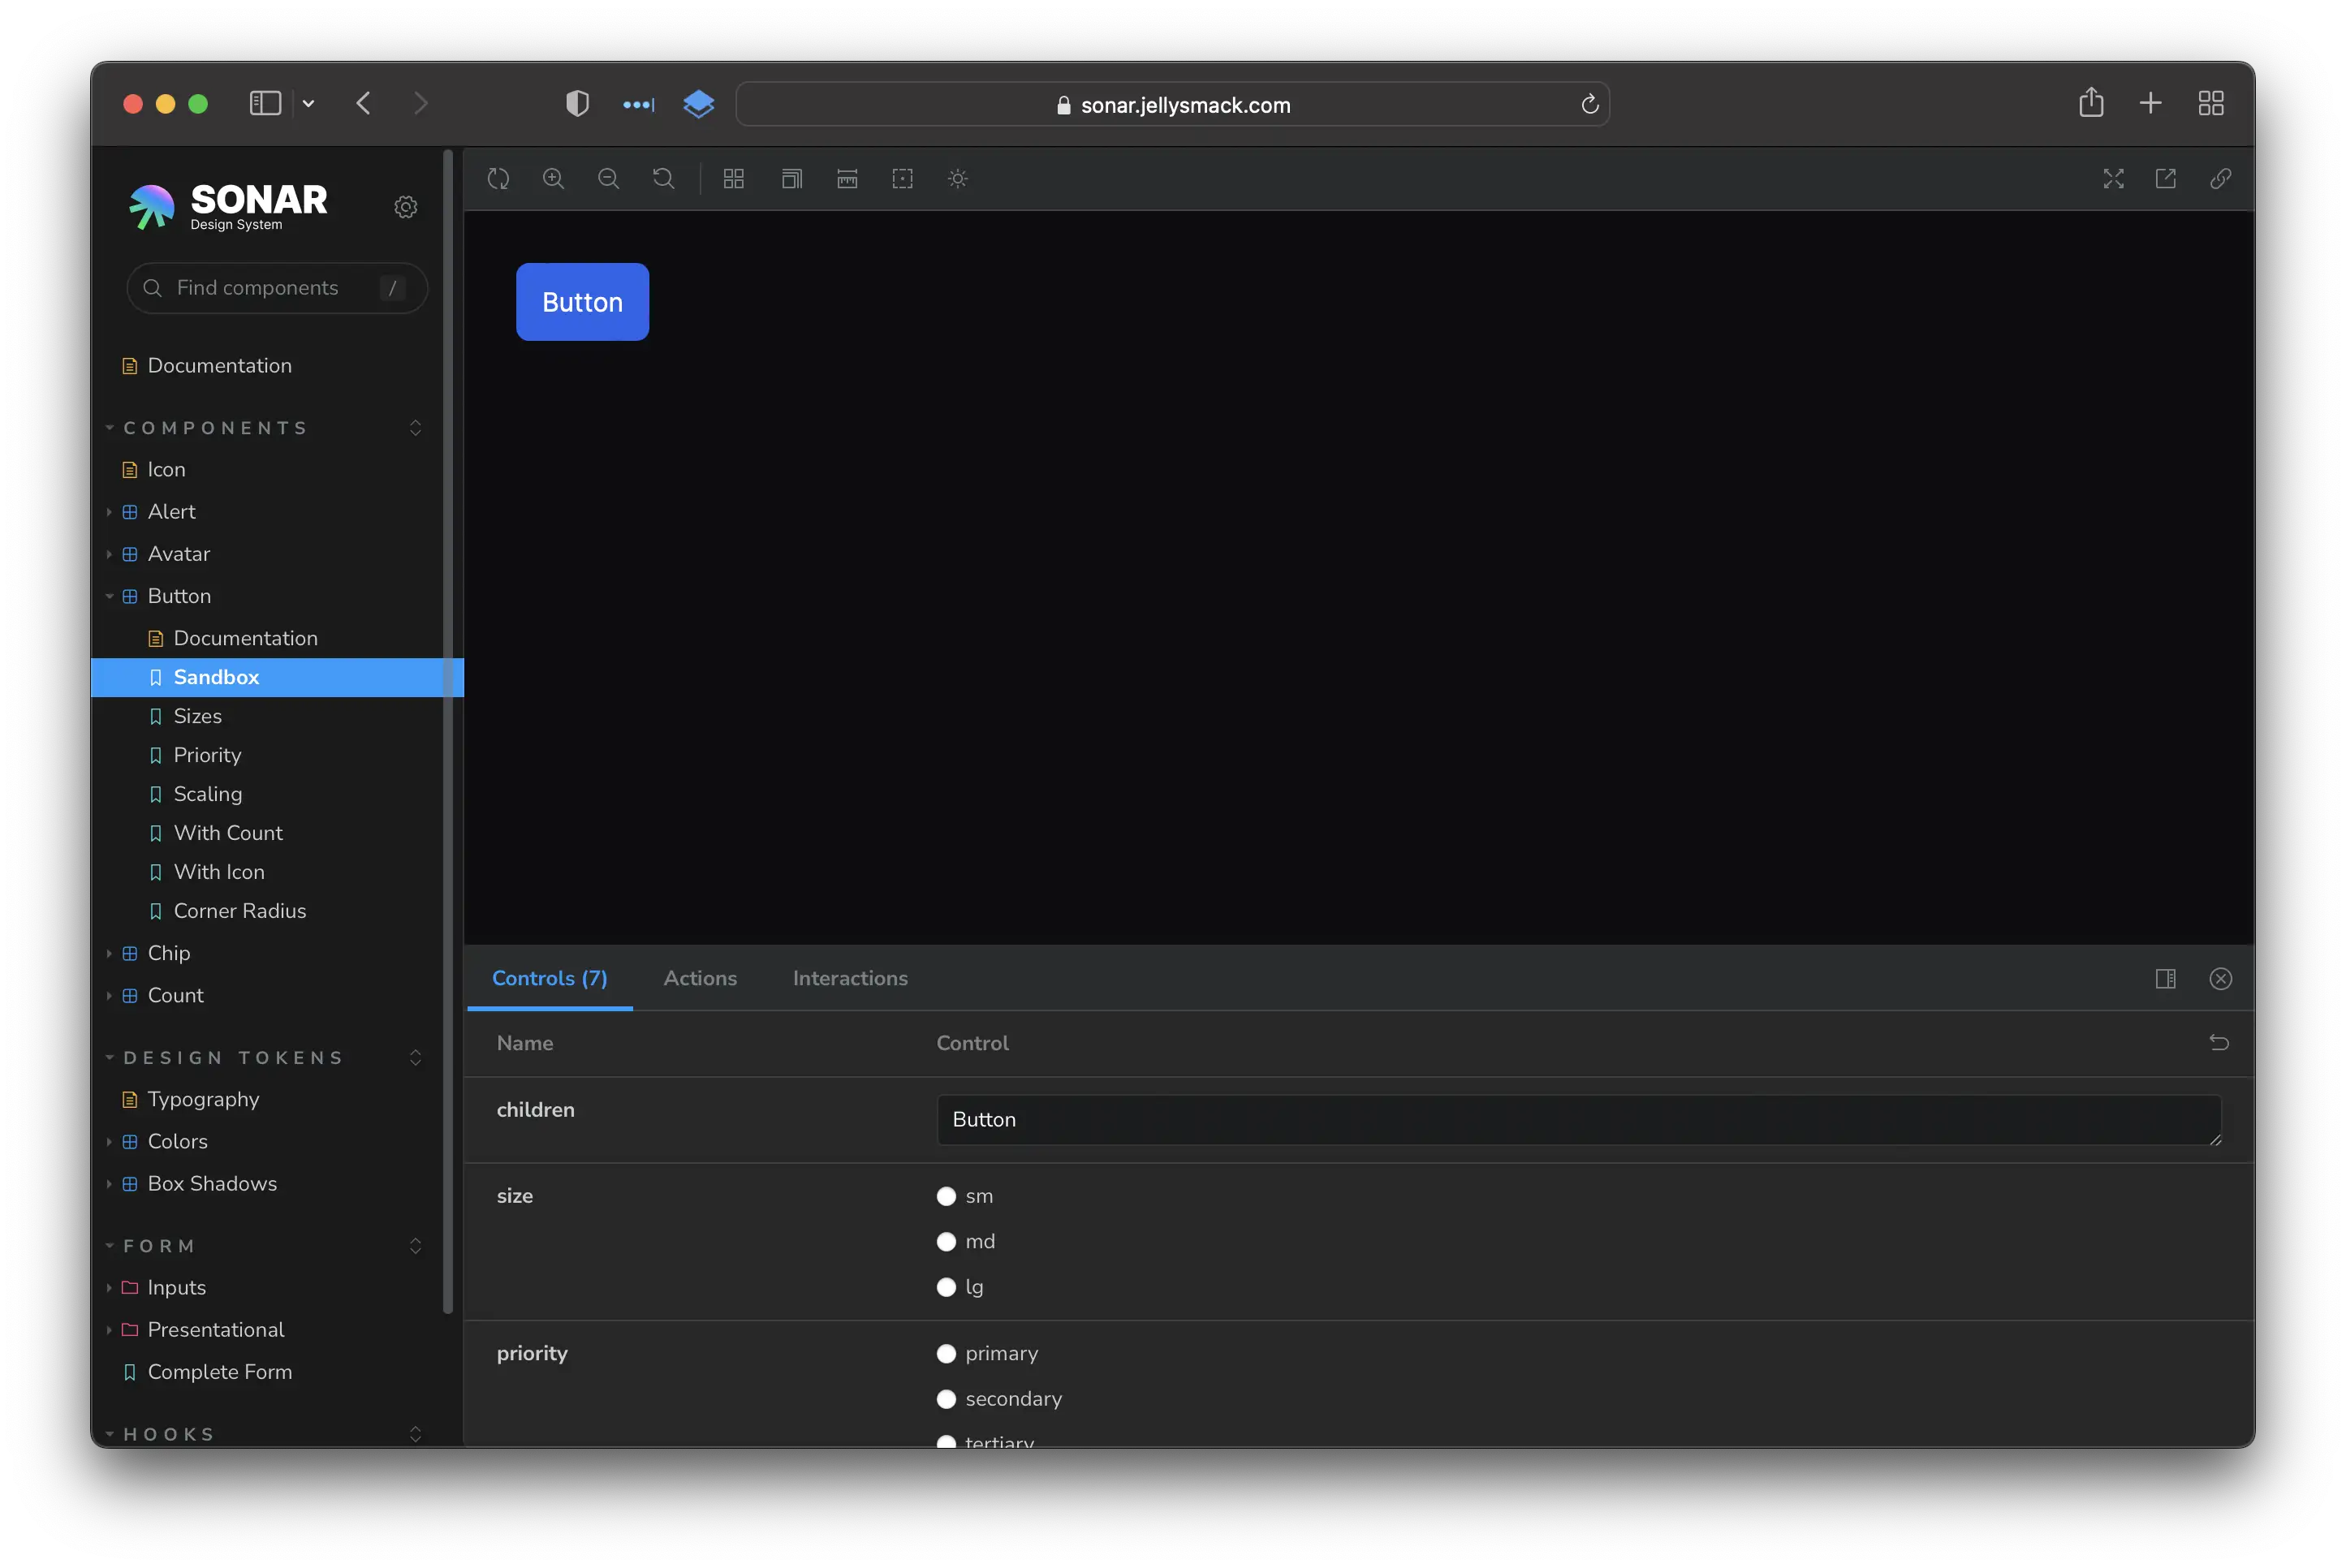The width and height of the screenshot is (2346, 1568).
Task: Collapse the Button component tree
Action: coord(109,596)
